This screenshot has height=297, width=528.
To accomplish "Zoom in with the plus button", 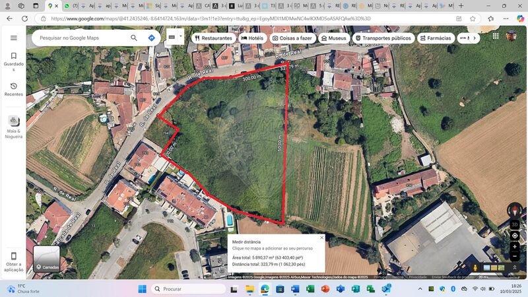I will pos(515,247).
